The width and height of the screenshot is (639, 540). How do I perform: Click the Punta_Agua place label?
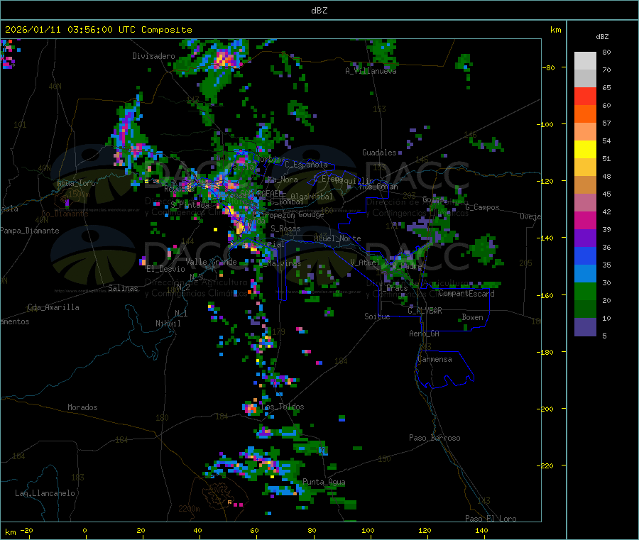pos(324,482)
